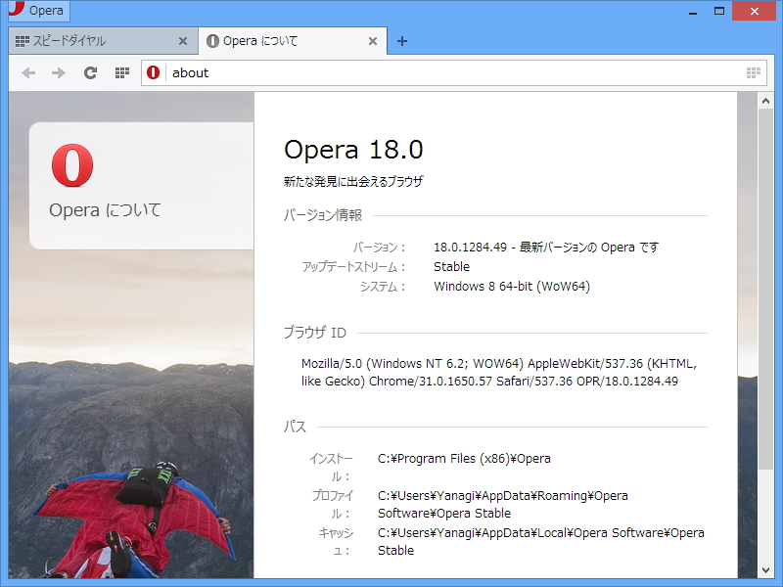
Task: Maximize the Opera window
Action: (718, 10)
